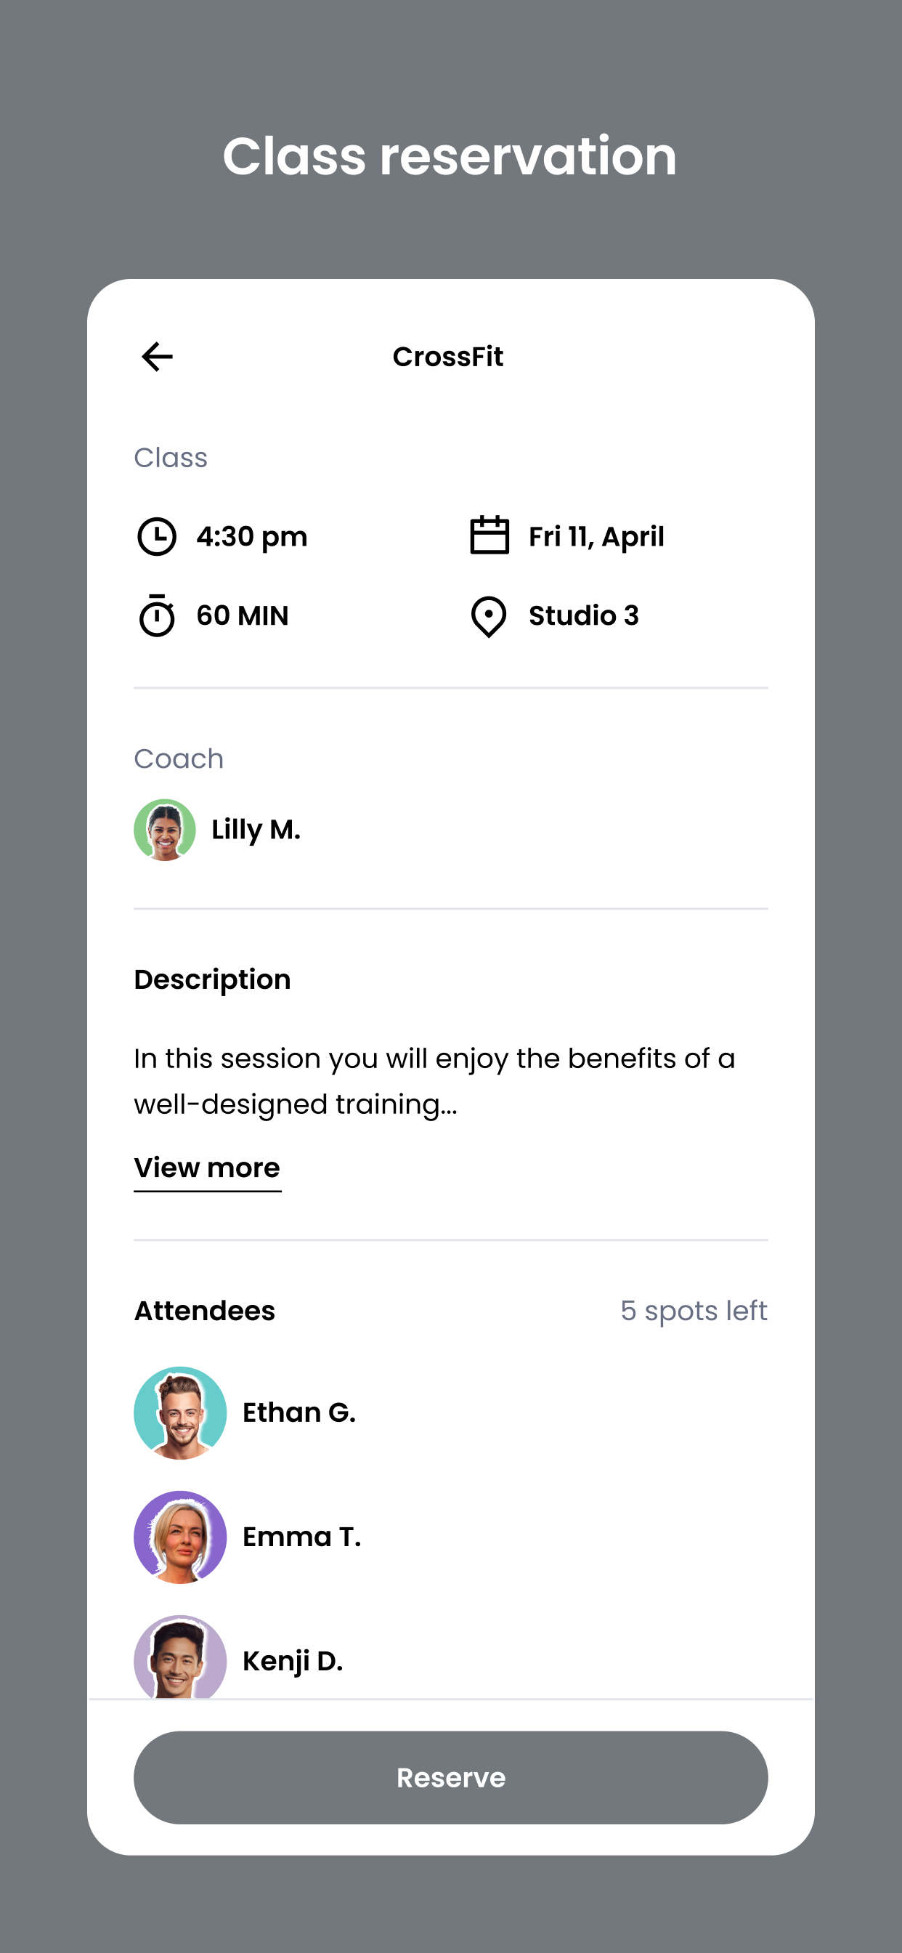Tap the Ethan G. attendee name
The image size is (902, 1953).
298,1412
